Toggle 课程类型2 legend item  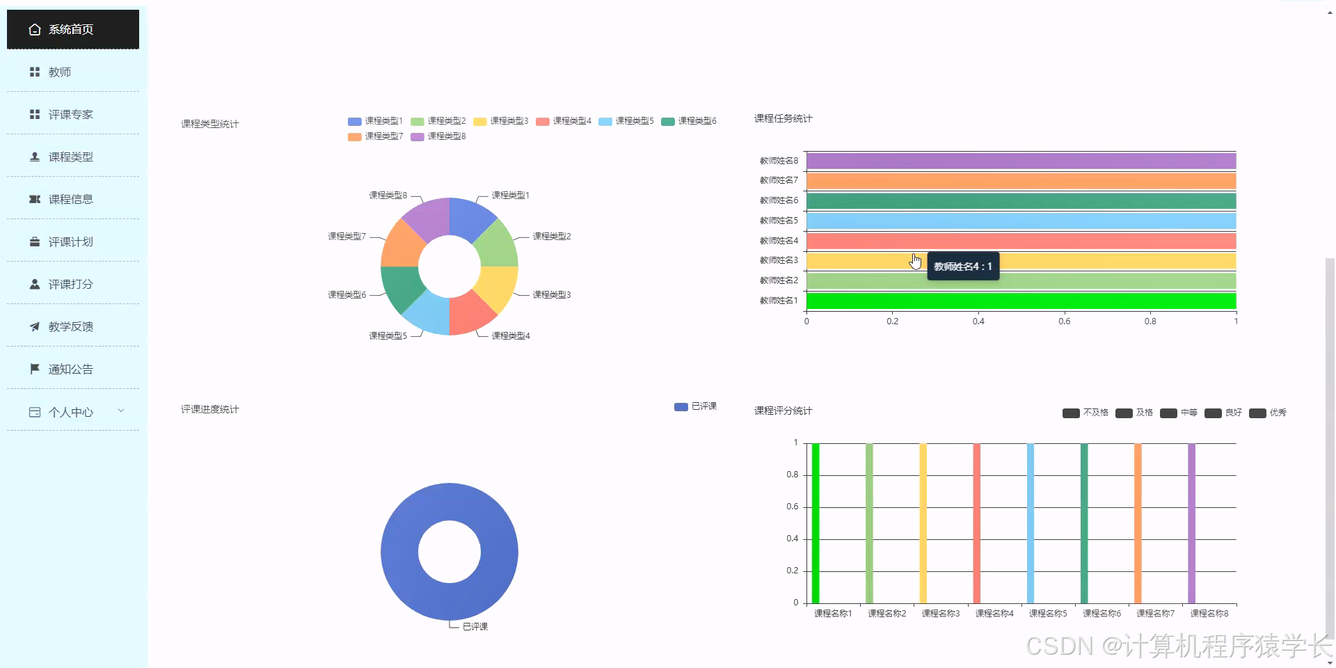click(438, 121)
